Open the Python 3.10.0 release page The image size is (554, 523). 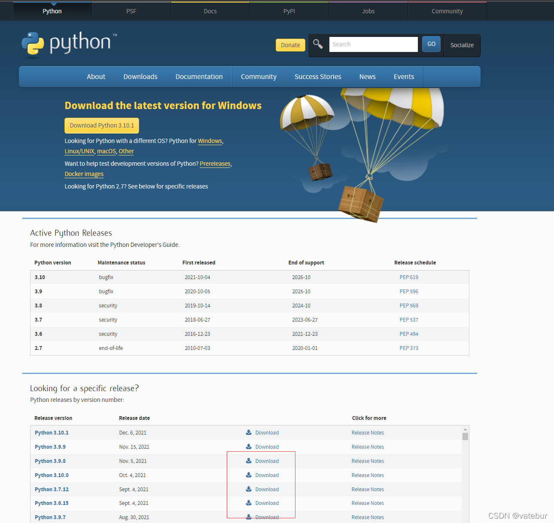pos(52,475)
